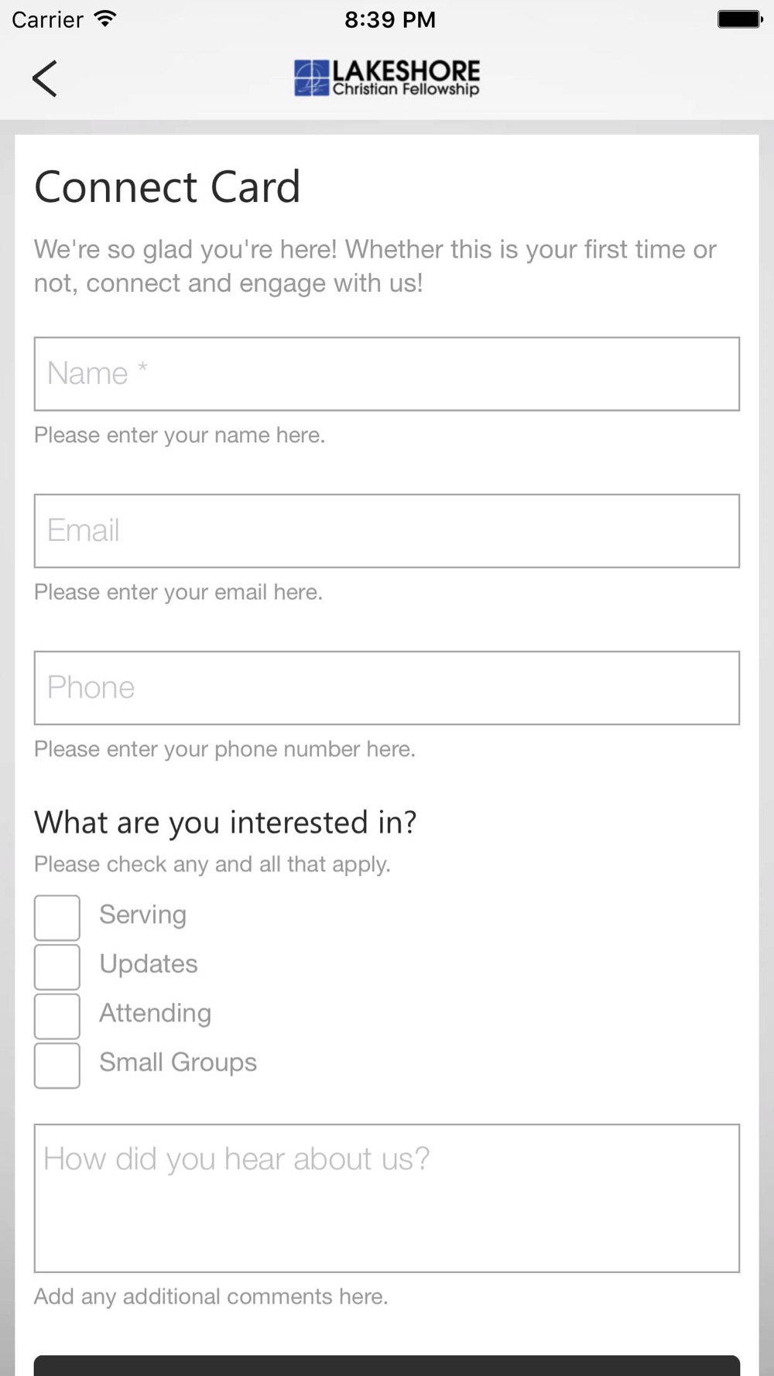The height and width of the screenshot is (1376, 774).
Task: Tap the Wi-Fi status icon
Action: coord(105,19)
